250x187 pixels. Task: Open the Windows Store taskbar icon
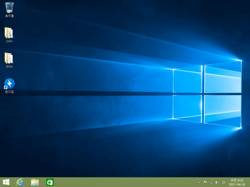[50, 182]
